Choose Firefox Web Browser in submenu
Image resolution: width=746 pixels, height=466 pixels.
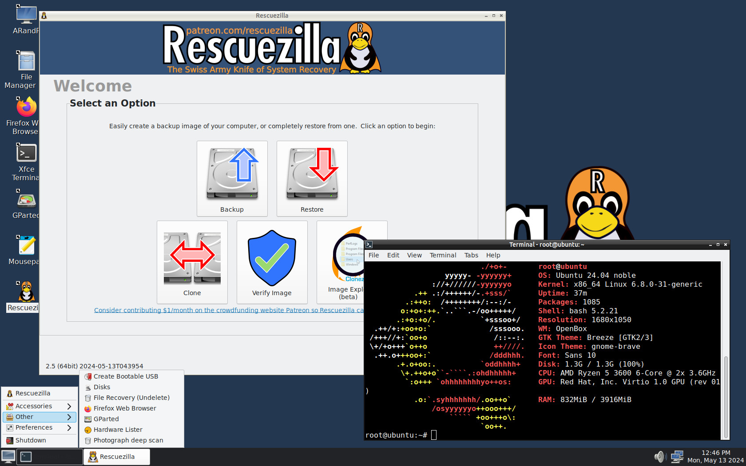131,408
